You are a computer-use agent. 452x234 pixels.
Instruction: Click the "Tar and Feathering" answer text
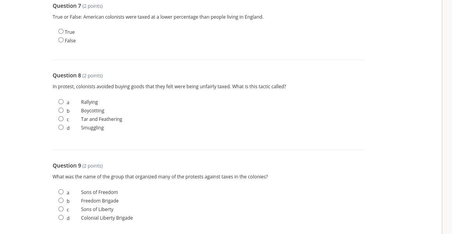(x=101, y=119)
